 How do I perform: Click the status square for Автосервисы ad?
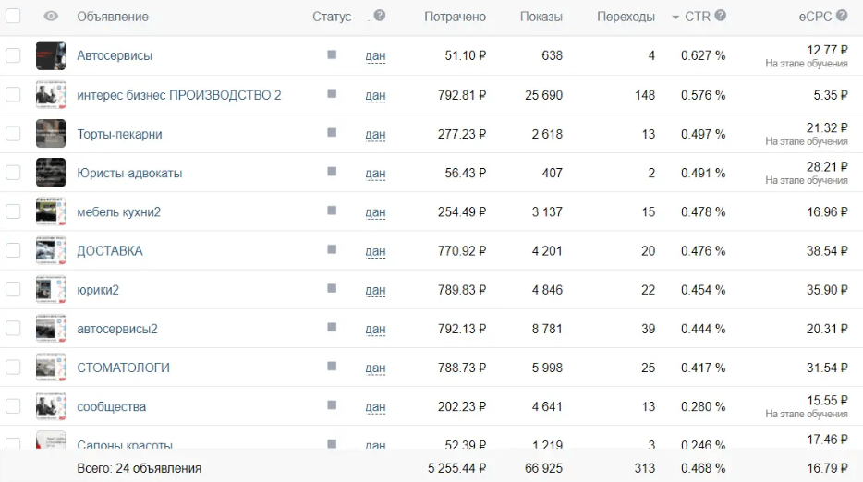(x=332, y=54)
